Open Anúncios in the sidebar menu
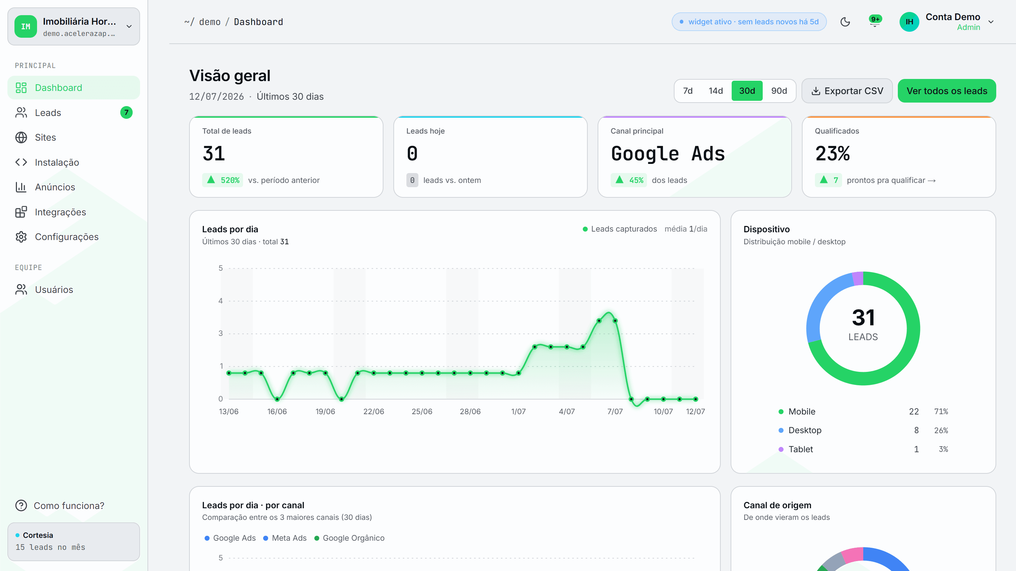The image size is (1016, 571). [x=74, y=187]
